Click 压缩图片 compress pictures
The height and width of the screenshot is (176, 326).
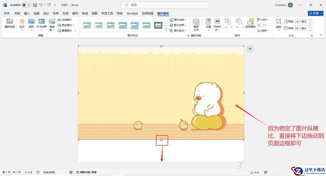65,20
